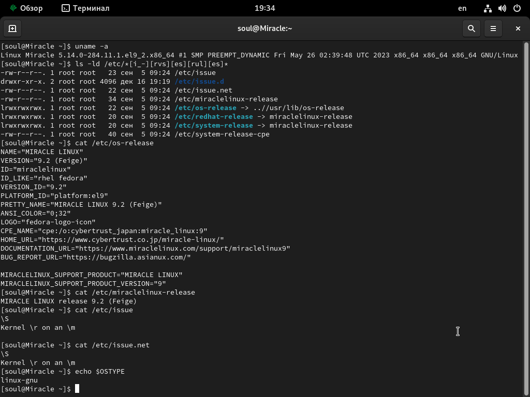Click the /etc/issue.d directory entry
The height and width of the screenshot is (397, 530).
[199, 81]
